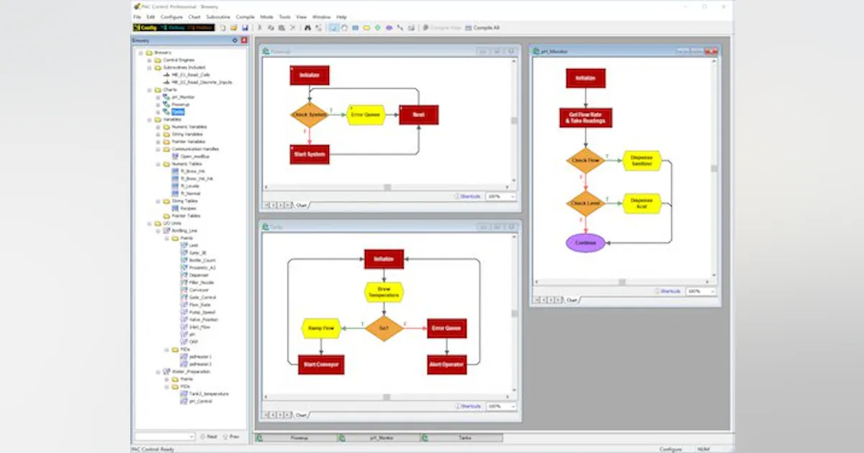Toggle Shortcuts in the Tanks chart window
The image size is (864, 453).
coord(470,405)
